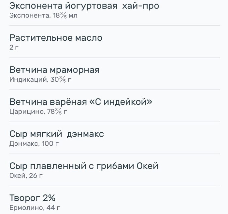228x214 pixels.
Task: Open the Творог 2% entry
Action: click(x=115, y=200)
